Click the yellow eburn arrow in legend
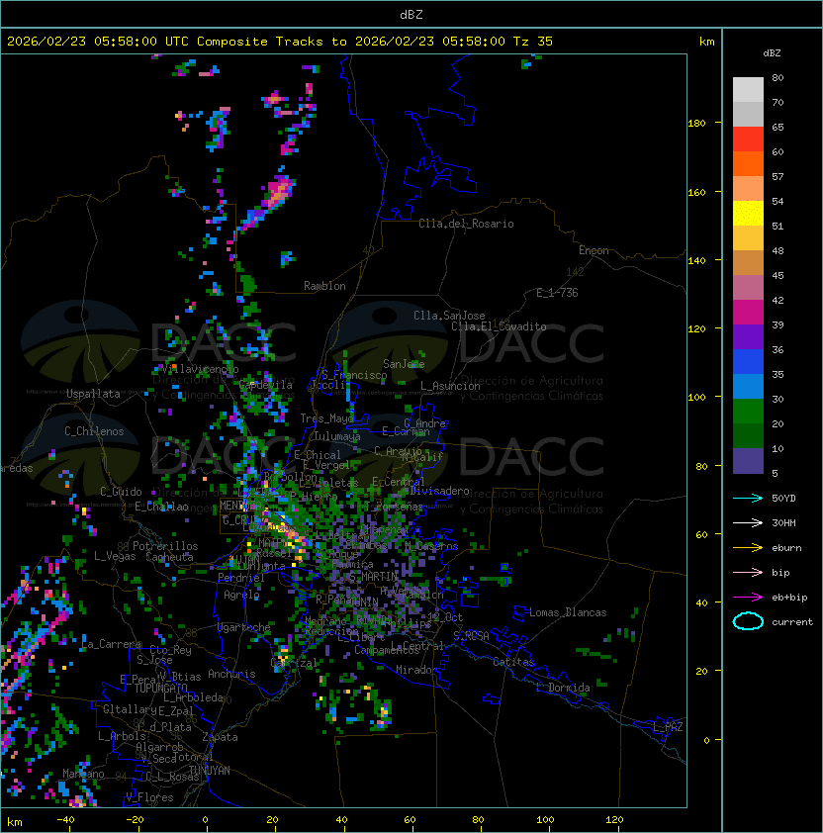The height and width of the screenshot is (833, 823). pyautogui.click(x=748, y=548)
